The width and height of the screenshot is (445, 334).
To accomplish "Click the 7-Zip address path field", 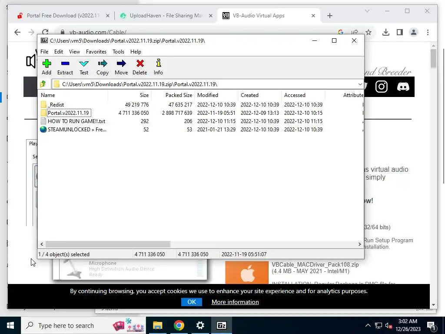I will pos(204,84).
